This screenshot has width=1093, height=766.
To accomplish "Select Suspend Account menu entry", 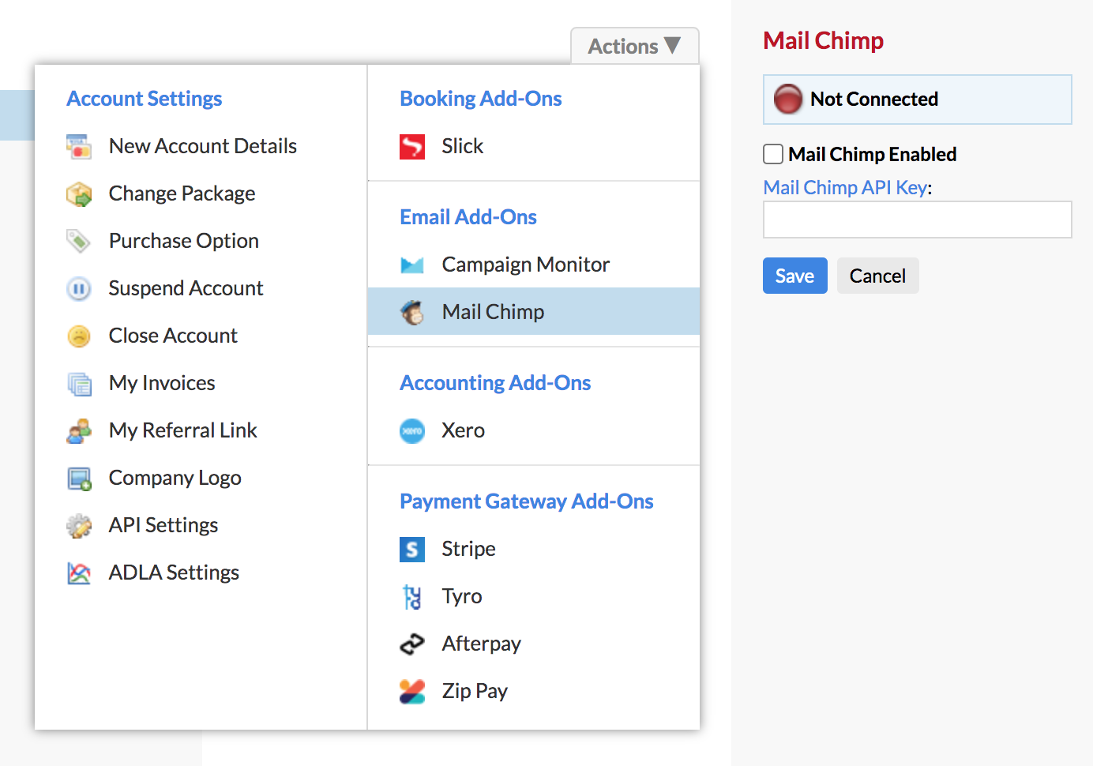I will (186, 288).
